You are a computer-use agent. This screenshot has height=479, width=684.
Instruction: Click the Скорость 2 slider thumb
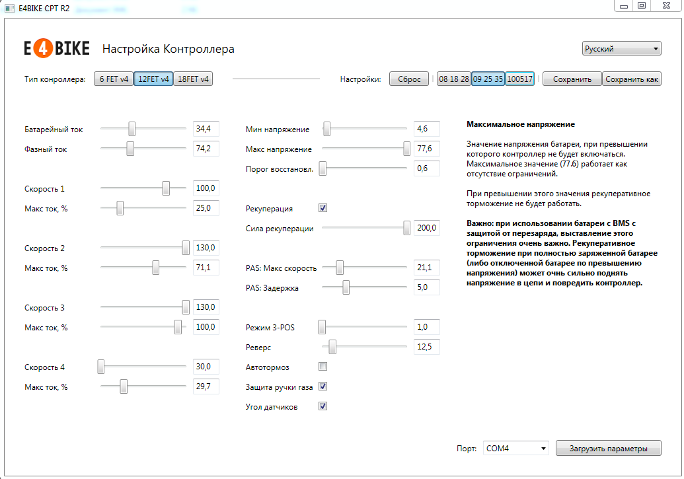(186, 247)
